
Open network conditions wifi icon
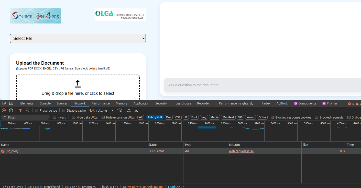119,110
